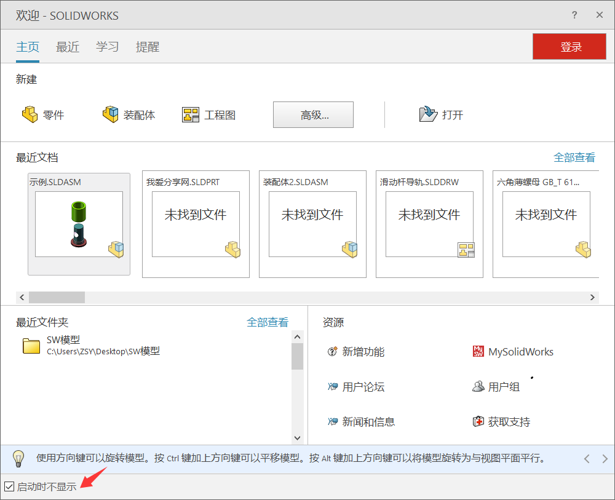Click the lightbulb tip icon
Screen dimensions: 615x500
pyautogui.click(x=18, y=458)
